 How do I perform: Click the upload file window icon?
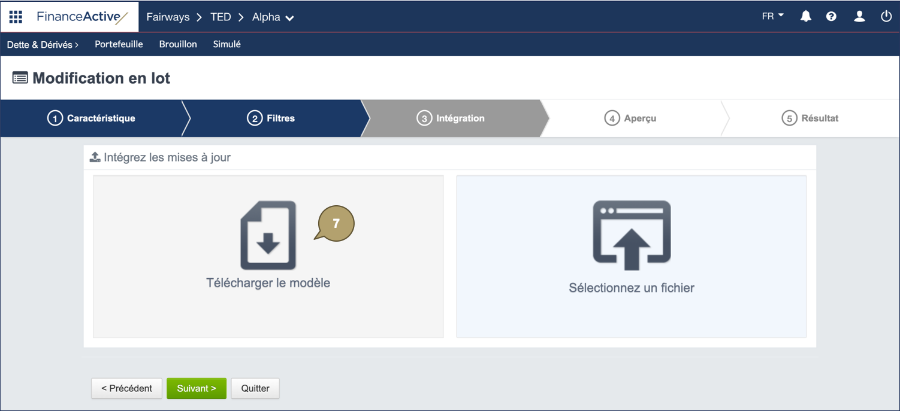[632, 235]
